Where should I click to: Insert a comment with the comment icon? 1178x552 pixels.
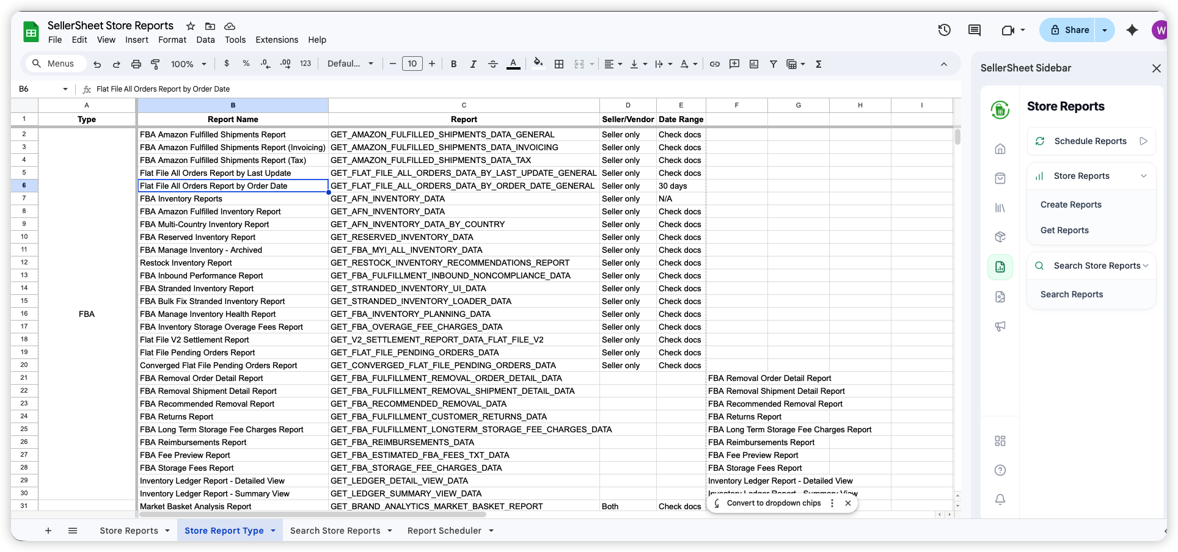tap(734, 64)
